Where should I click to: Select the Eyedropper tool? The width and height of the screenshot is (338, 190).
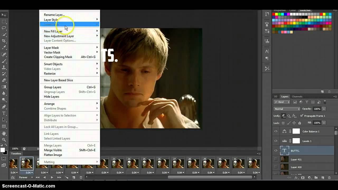point(4,47)
